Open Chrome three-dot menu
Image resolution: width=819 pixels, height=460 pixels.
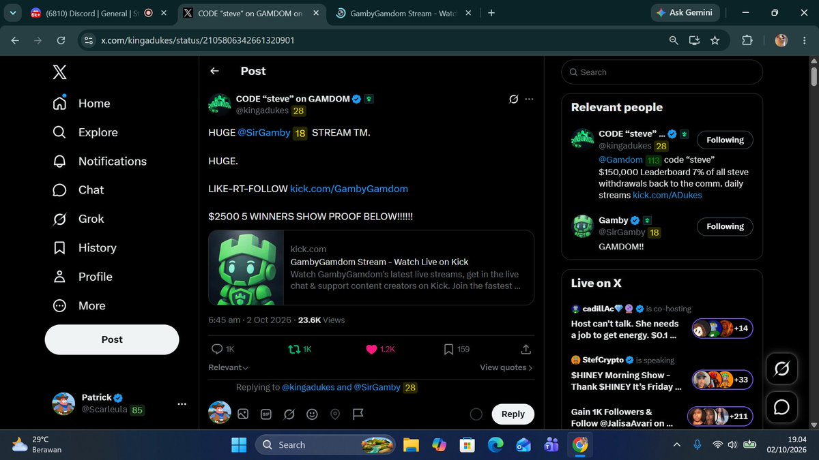click(x=804, y=40)
